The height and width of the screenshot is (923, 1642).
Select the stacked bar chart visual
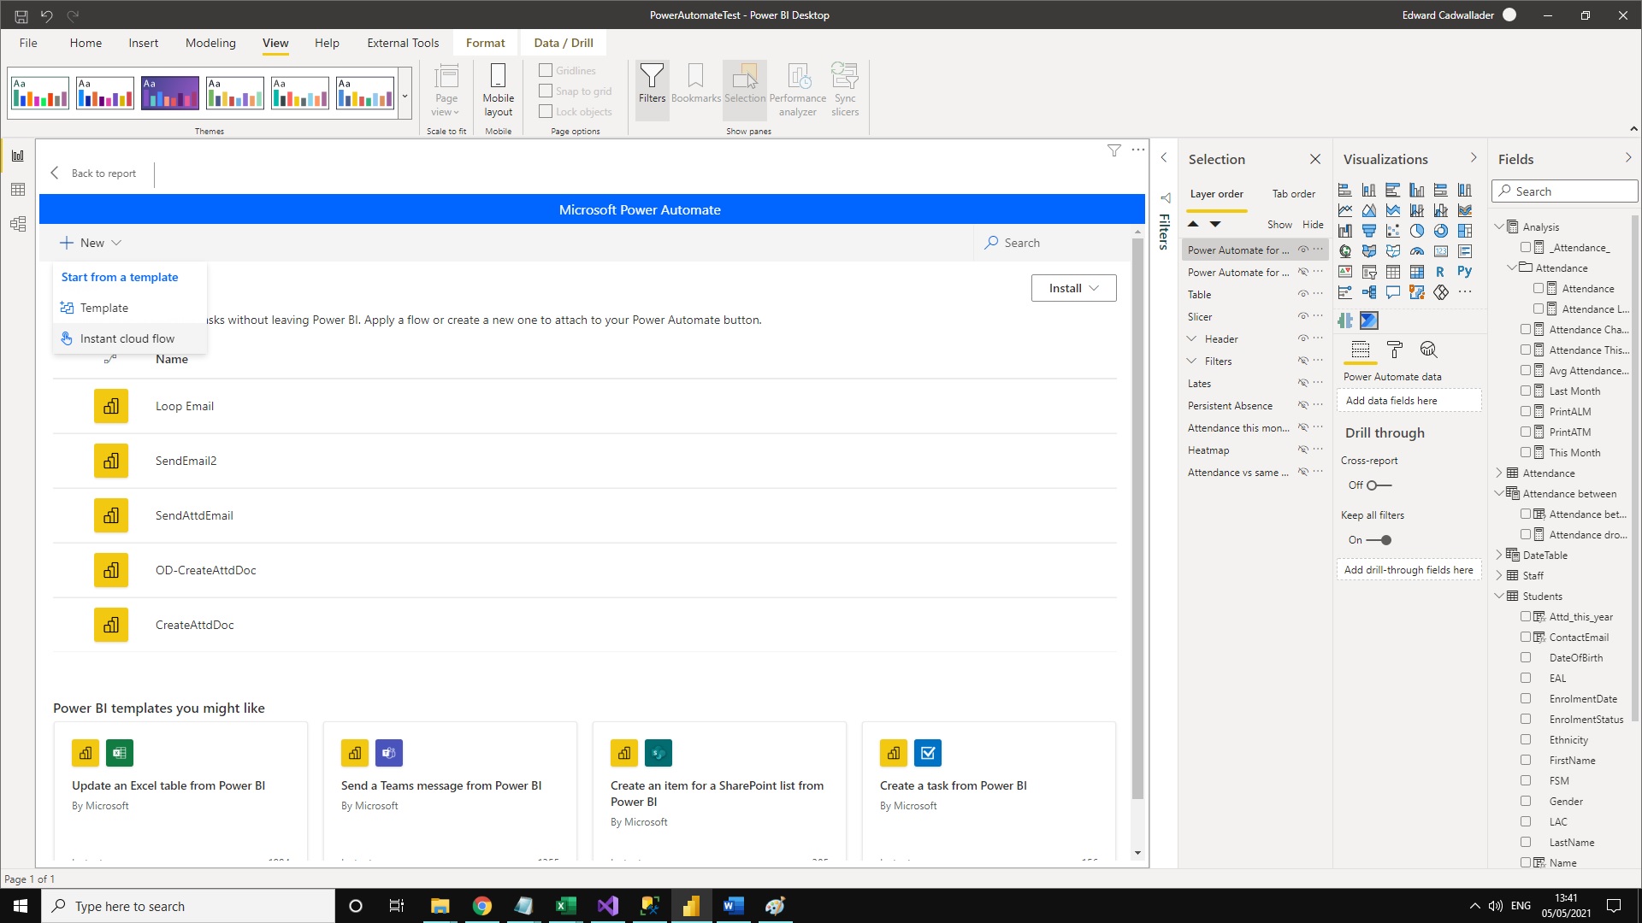[x=1345, y=190]
